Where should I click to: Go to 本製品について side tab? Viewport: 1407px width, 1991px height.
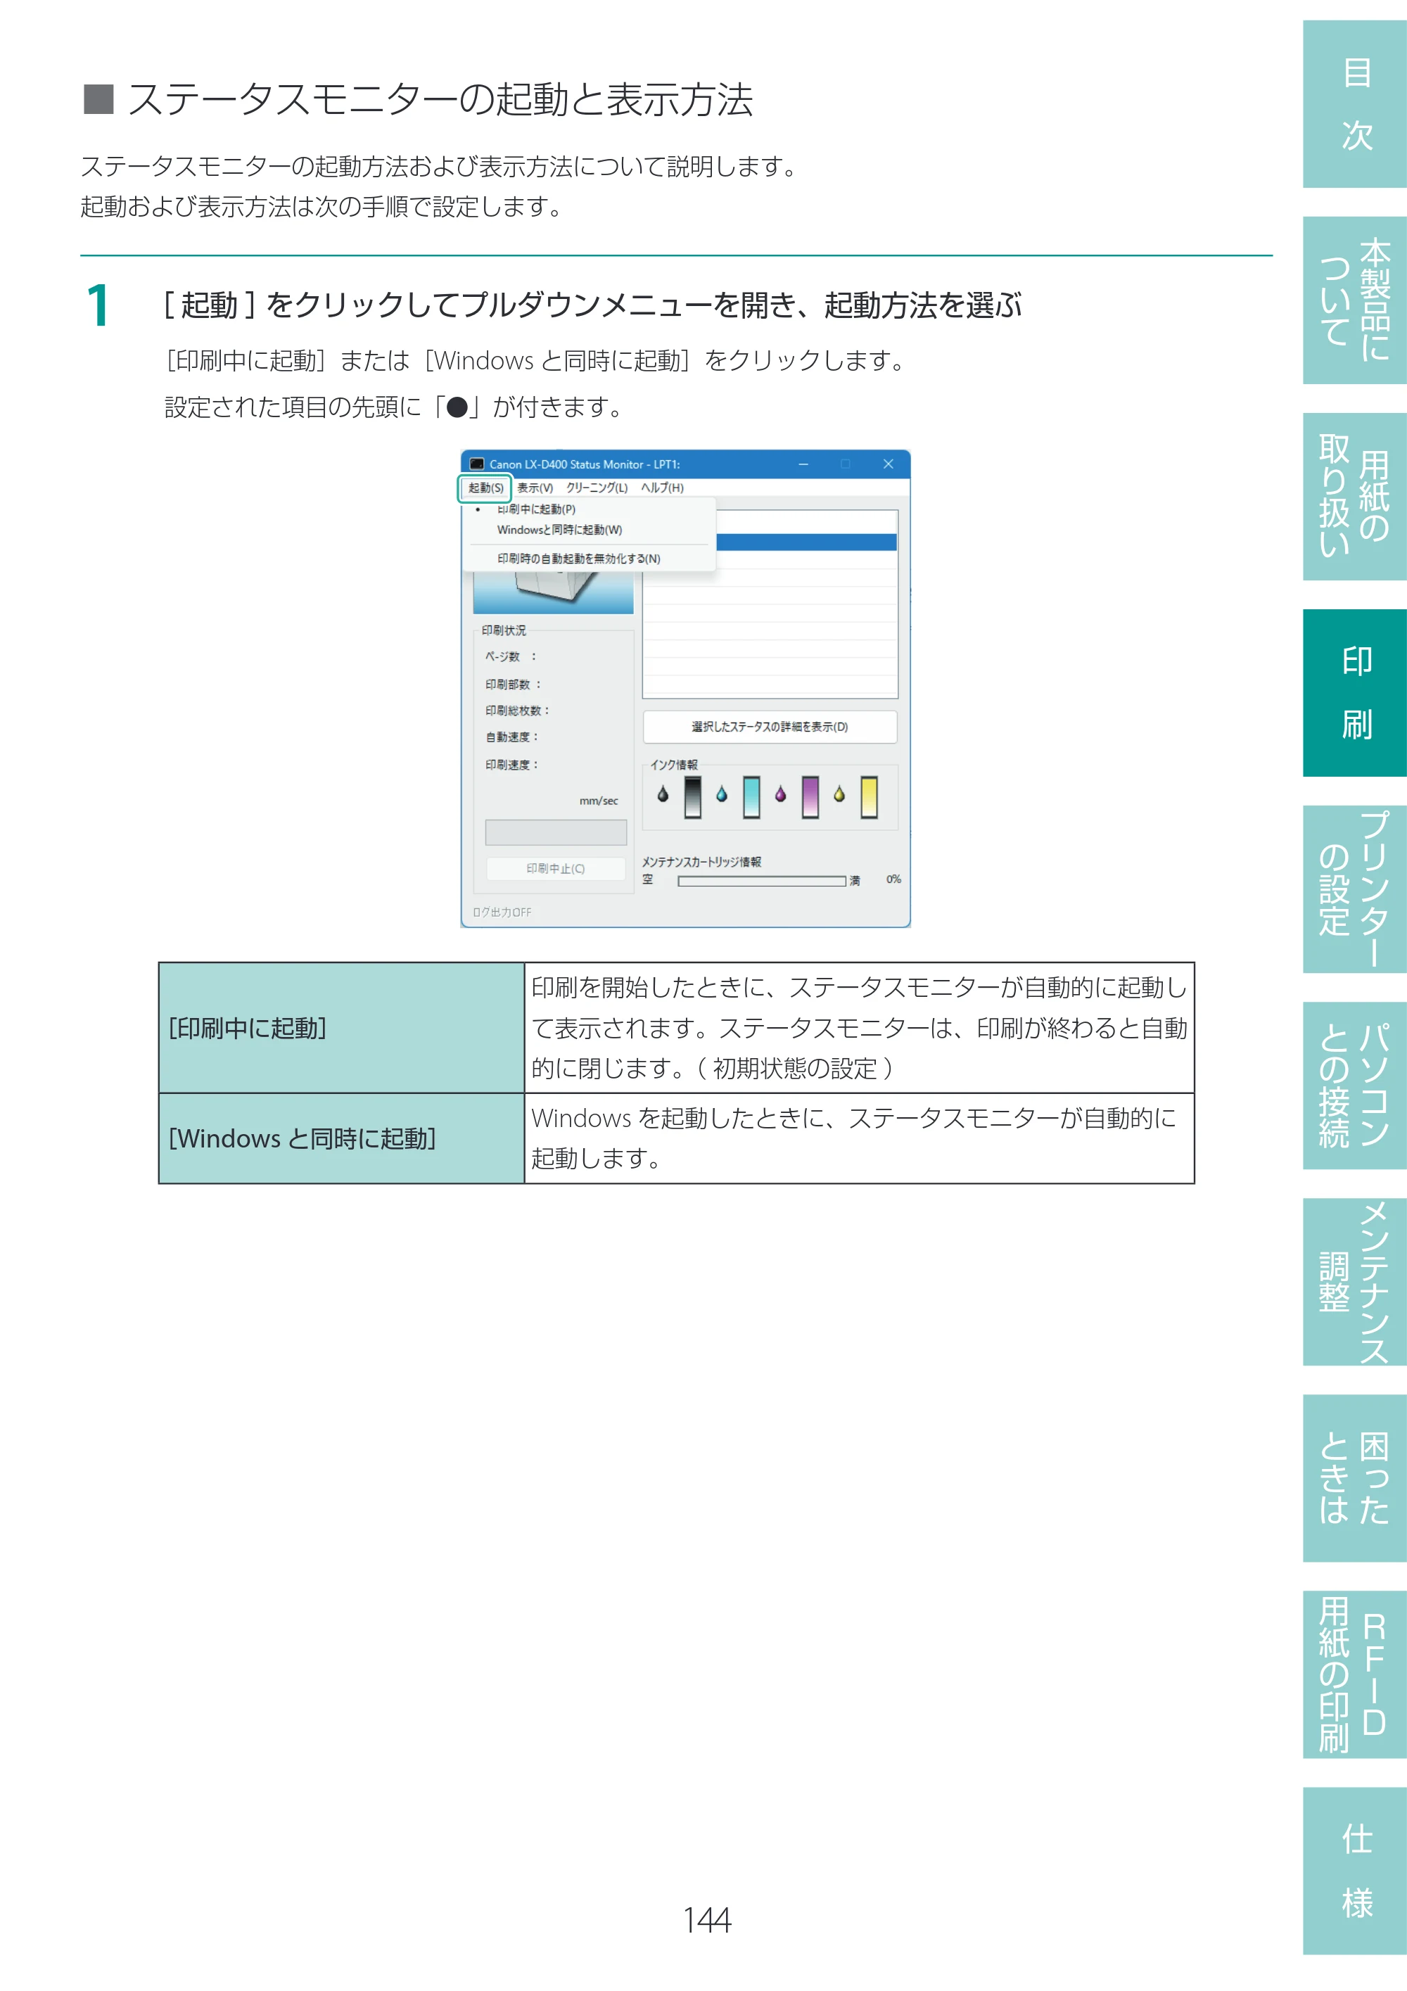1355,300
